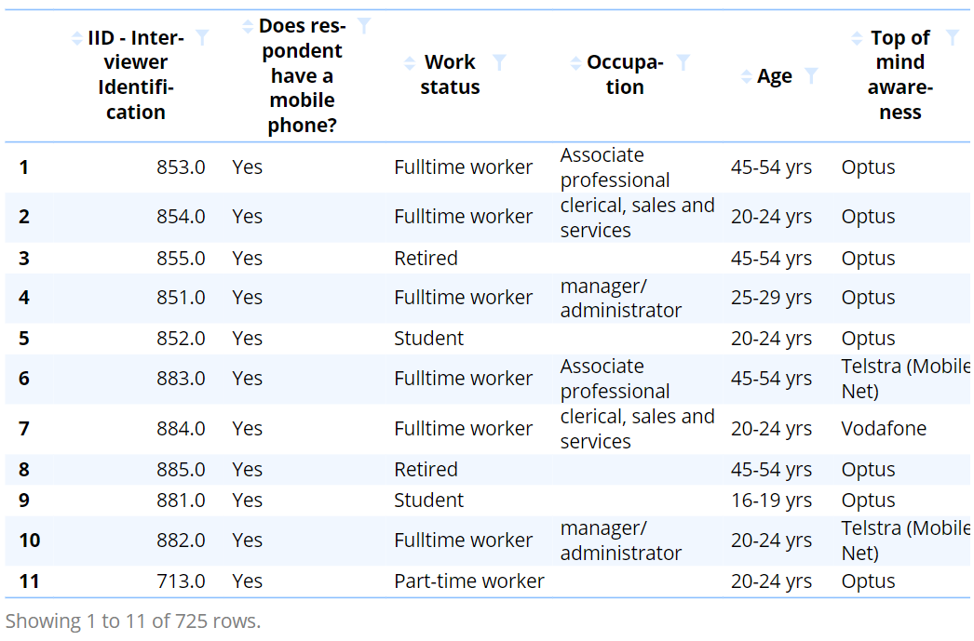Screen dimensions: 974x641
Task: Open the Age column filter
Action: tap(811, 76)
